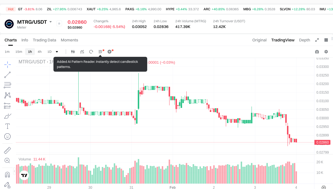Open the emoji sticker tool
The height and width of the screenshot is (189, 333).
coord(7,136)
